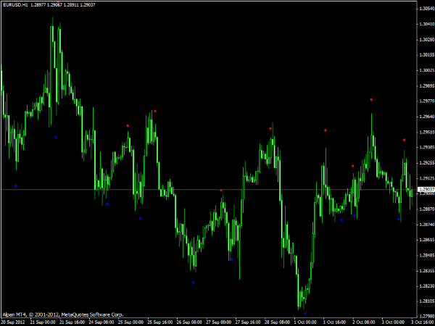Click the 21 Sep 00:00 time label
This screenshot has height=326, width=435.
42,322
